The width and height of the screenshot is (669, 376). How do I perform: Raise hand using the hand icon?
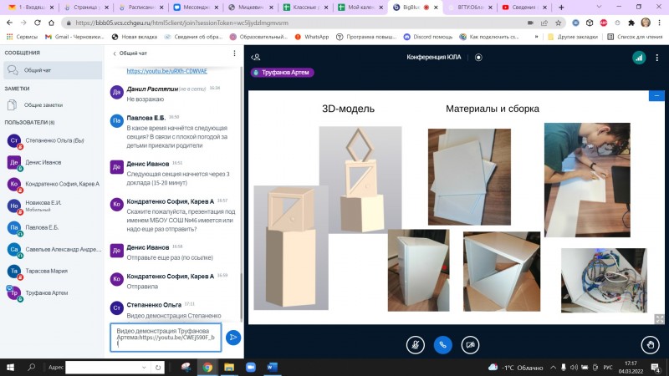(651, 343)
